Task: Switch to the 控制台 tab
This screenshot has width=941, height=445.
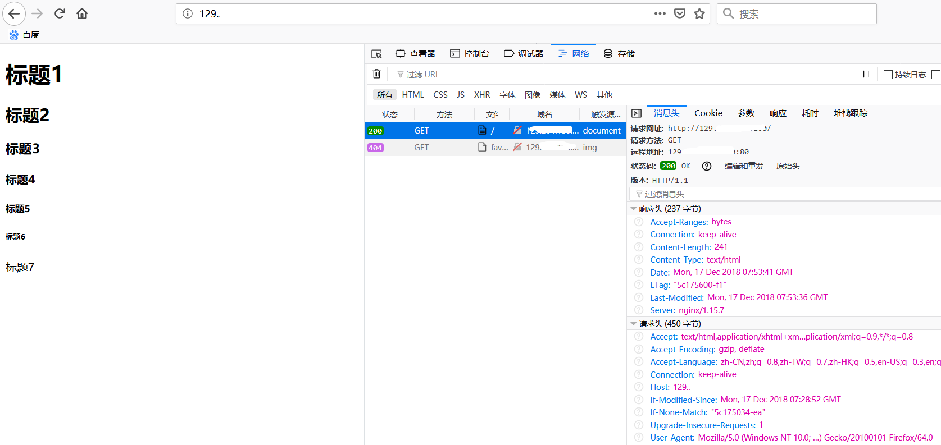Action: 470,54
